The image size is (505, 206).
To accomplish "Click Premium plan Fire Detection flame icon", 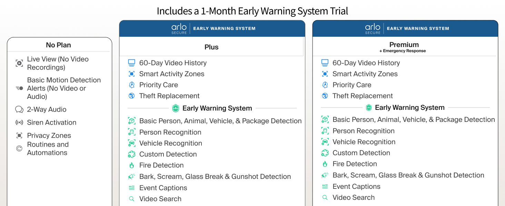I will [x=325, y=164].
